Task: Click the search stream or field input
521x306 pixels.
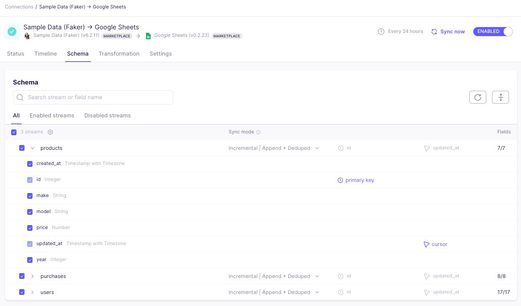Action: click(x=93, y=97)
